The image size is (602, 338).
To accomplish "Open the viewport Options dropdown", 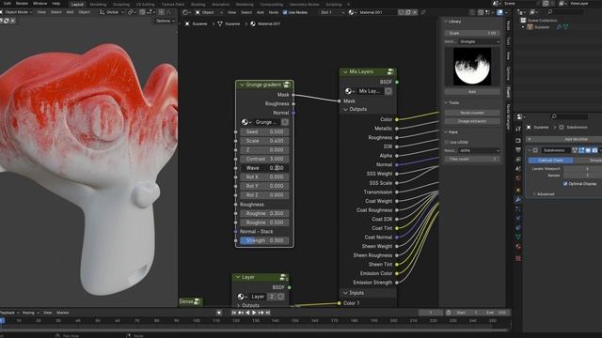I will 166,21.
